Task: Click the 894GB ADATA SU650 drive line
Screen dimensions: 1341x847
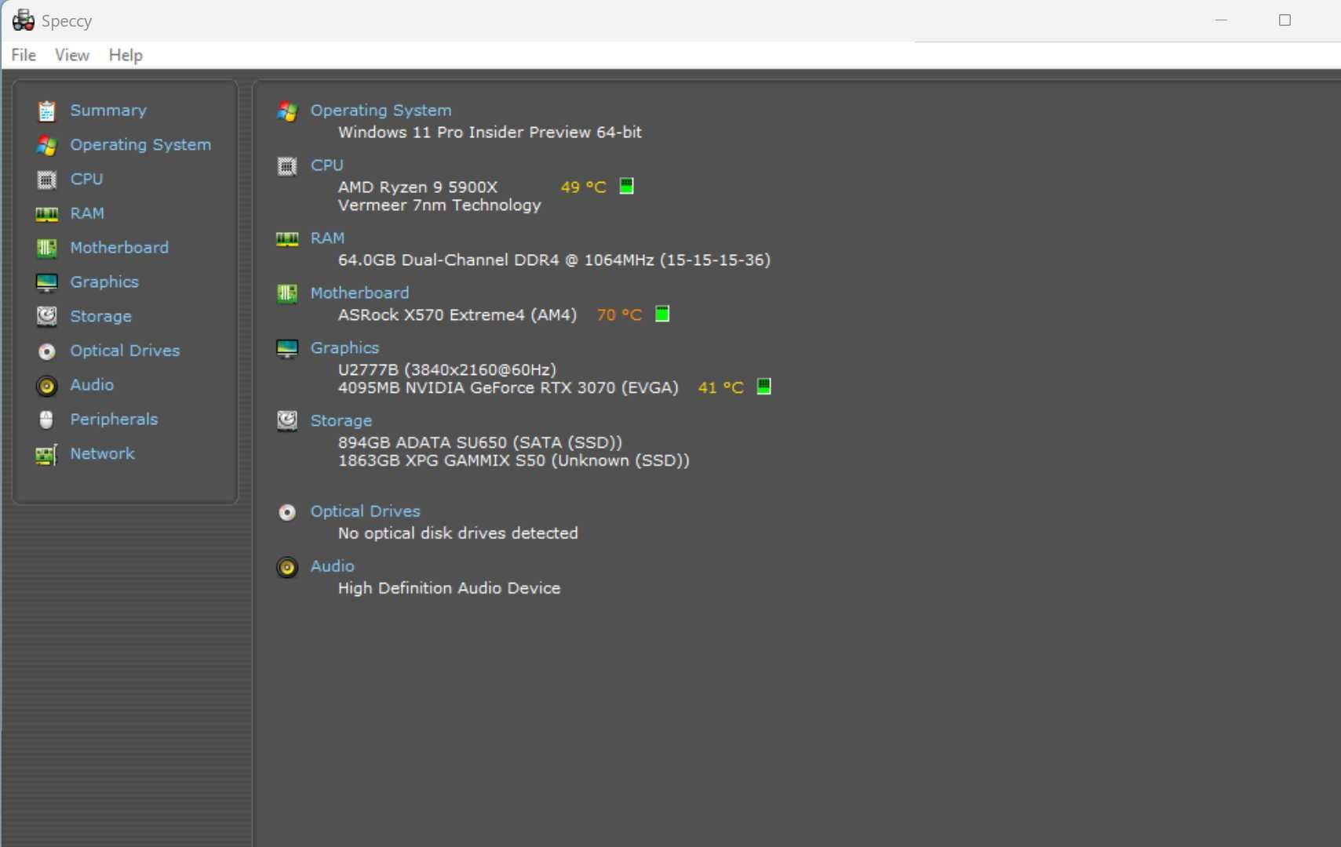Action: click(x=480, y=442)
